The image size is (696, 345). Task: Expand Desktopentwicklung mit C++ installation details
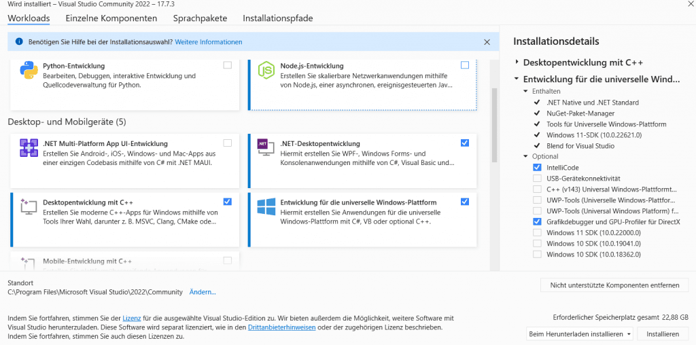click(x=517, y=62)
